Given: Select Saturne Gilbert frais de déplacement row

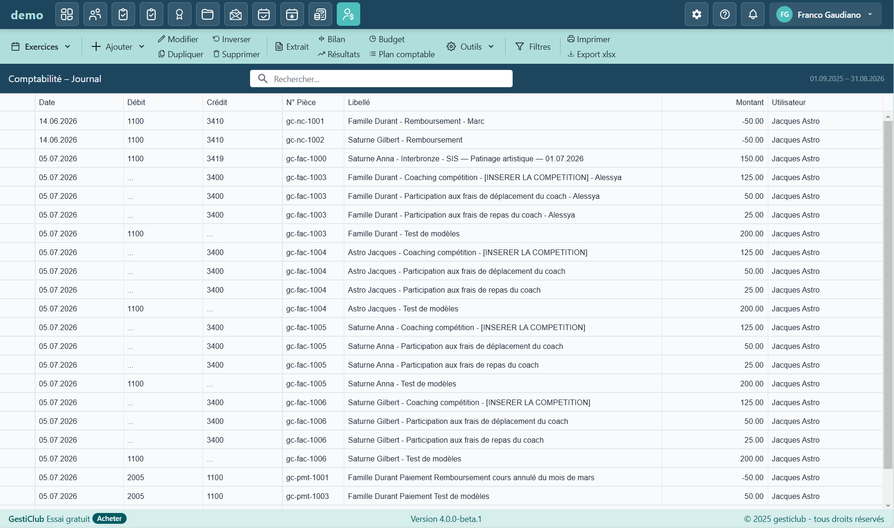Looking at the screenshot, I should 441,421.
